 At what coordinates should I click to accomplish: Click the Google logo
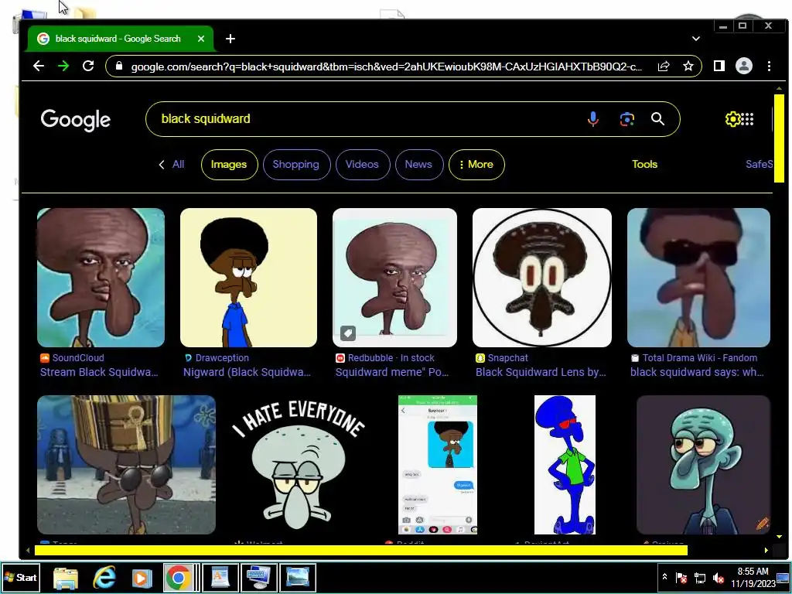click(x=76, y=120)
